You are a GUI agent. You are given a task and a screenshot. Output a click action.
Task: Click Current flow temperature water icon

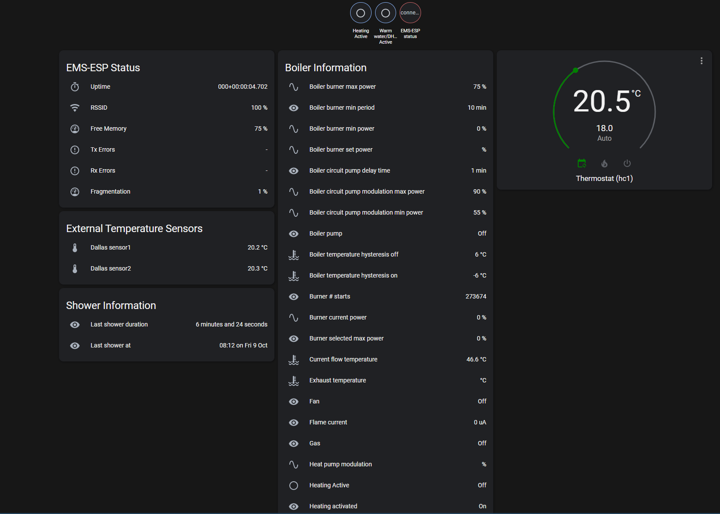(294, 360)
